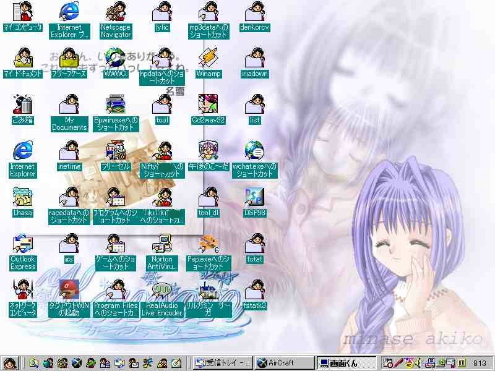
Task: Launch the DSP98 desktop icon
Action: tap(254, 198)
